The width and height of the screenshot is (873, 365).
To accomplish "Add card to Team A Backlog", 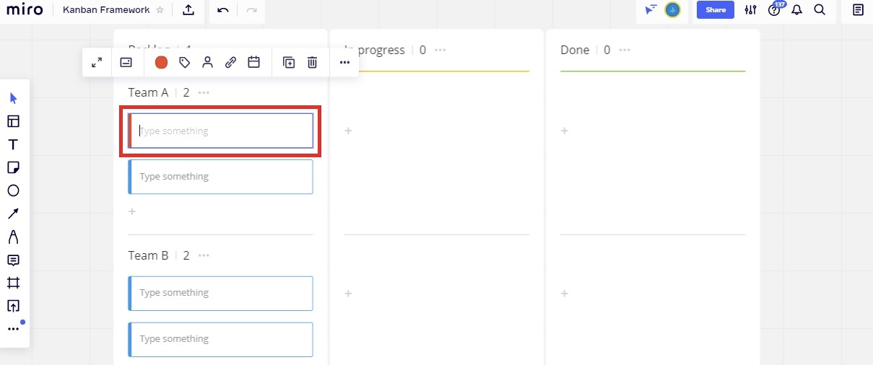I will click(x=132, y=212).
